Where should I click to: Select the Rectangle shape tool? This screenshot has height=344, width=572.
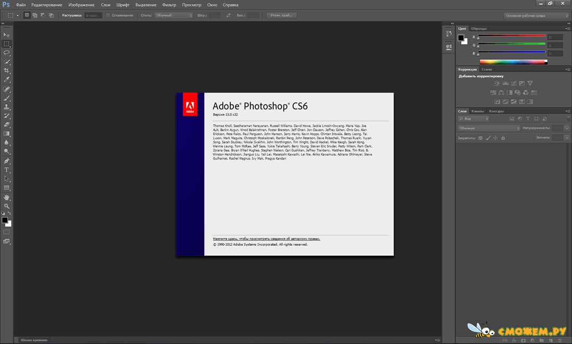[7, 188]
